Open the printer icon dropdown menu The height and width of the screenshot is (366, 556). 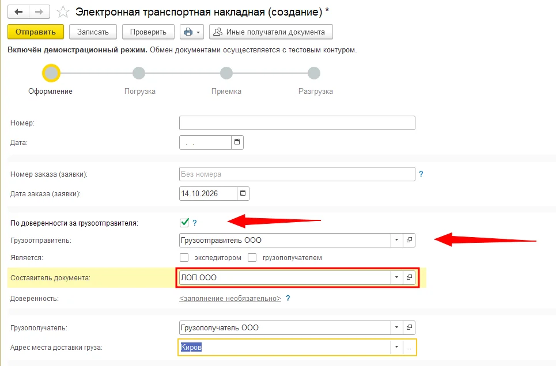click(x=192, y=32)
